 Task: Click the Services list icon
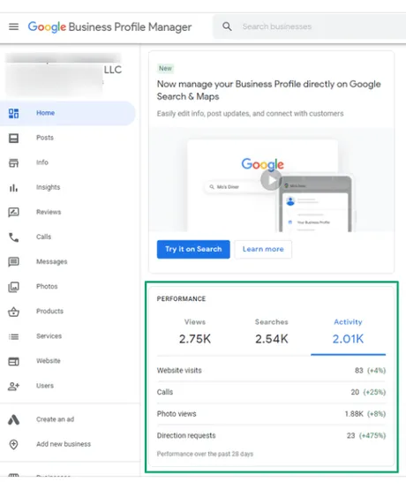point(13,336)
